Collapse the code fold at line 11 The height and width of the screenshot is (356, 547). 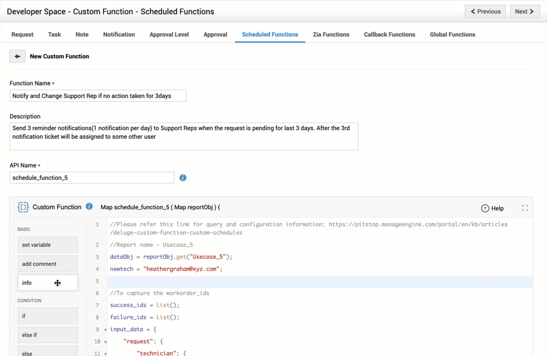click(105, 354)
